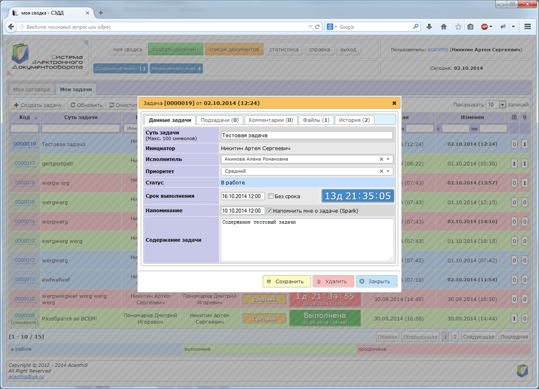
Task: Open the Firefox hamburger menu
Action: click(527, 27)
